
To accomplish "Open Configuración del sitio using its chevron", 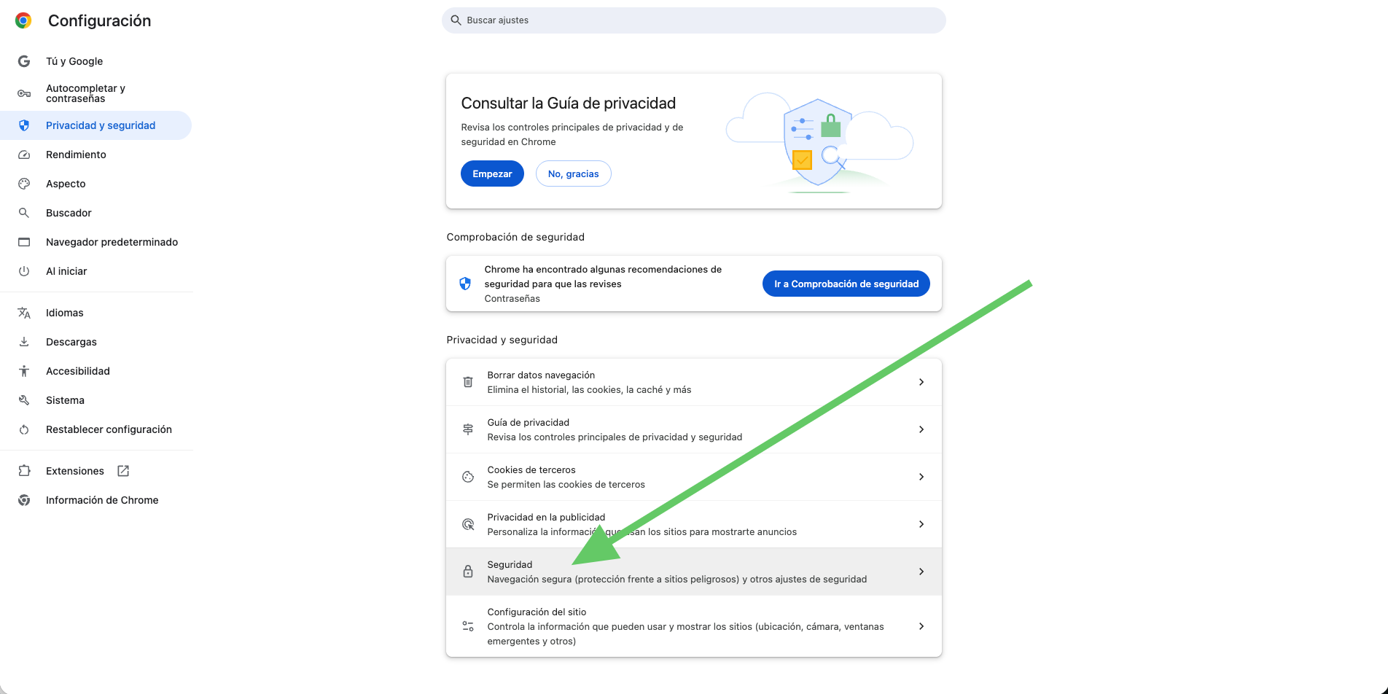I will 921,626.
